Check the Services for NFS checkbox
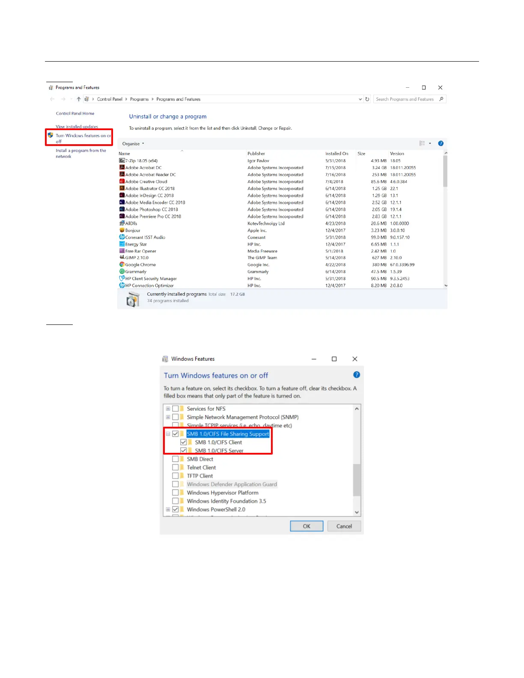The height and width of the screenshot is (678, 524). [x=175, y=409]
